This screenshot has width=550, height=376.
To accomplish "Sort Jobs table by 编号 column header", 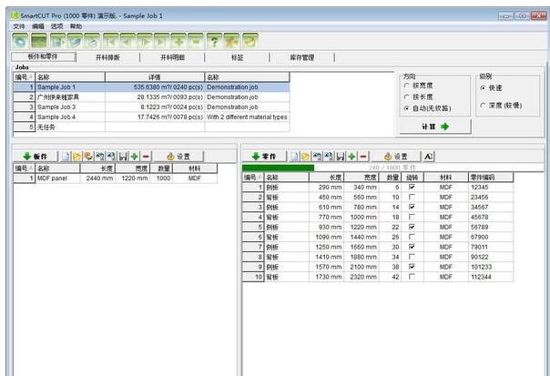I will 24,77.
